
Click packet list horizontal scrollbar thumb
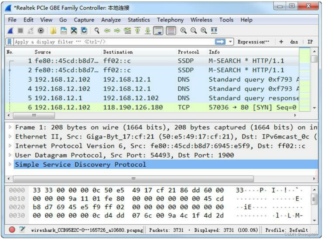tap(34, 115)
